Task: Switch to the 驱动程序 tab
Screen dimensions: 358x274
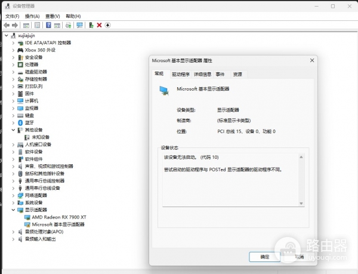Action: tap(181, 75)
